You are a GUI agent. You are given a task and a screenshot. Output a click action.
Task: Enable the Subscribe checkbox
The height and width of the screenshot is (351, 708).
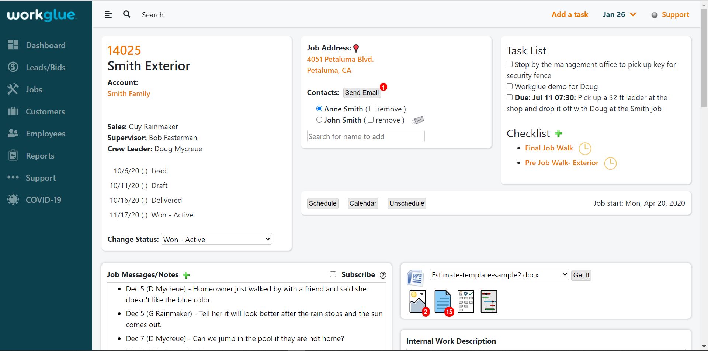click(333, 274)
